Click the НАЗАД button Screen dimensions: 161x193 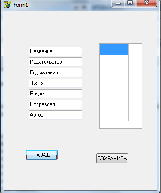(41, 155)
